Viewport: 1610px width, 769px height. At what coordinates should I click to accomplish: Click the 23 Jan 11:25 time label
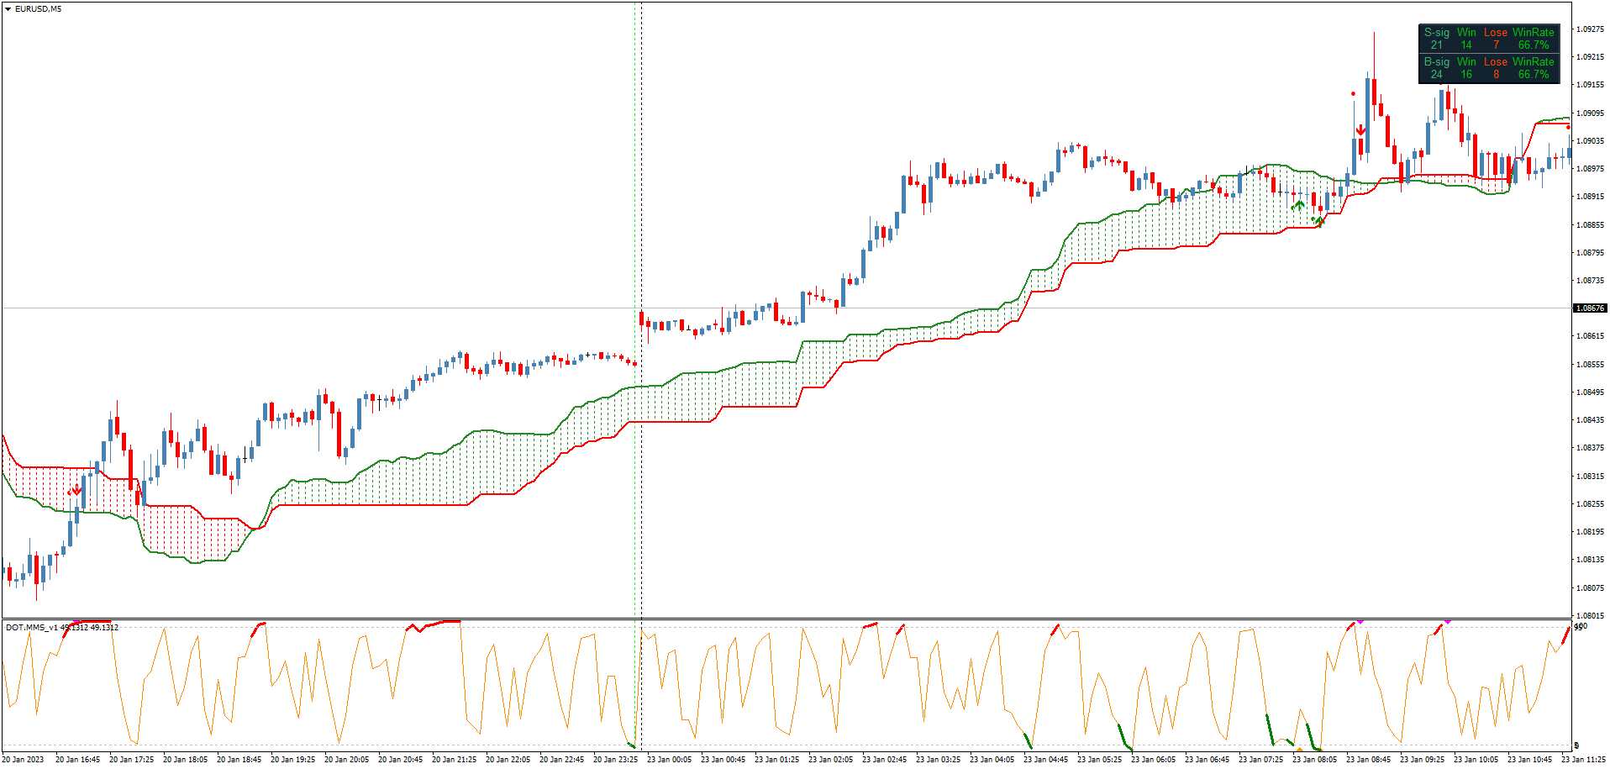(1583, 760)
